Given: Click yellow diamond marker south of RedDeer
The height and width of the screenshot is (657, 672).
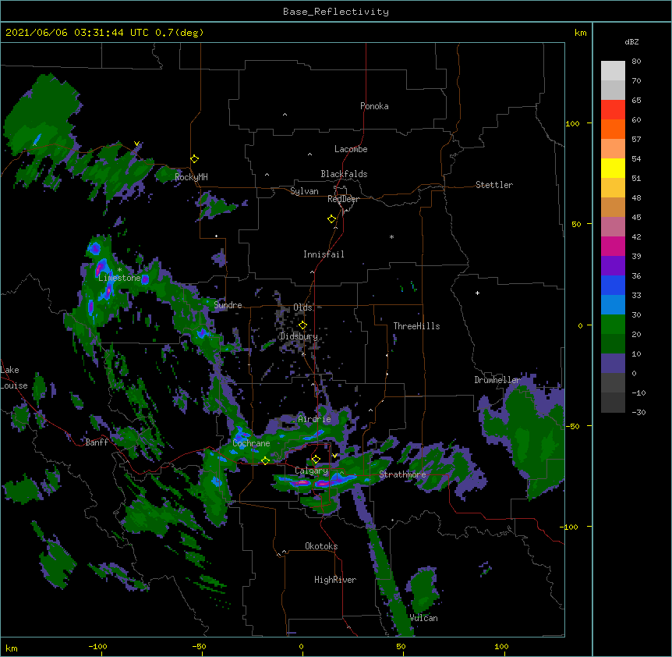Looking at the screenshot, I should 332,219.
